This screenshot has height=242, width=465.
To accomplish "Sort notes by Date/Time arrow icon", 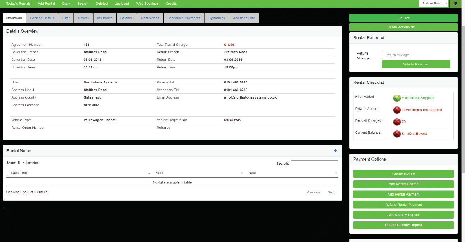I will click(x=149, y=173).
